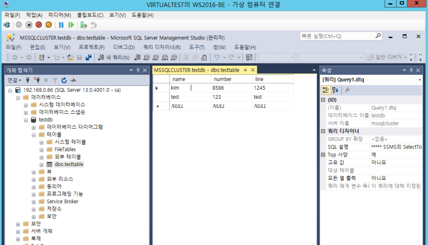Click the Paste icon in toolbar
Viewport: 428px width, 245px height.
pyautogui.click(x=204, y=58)
